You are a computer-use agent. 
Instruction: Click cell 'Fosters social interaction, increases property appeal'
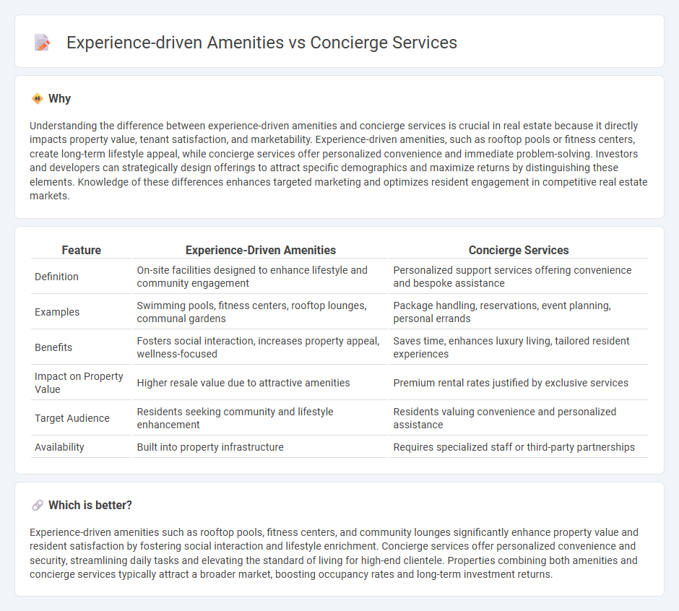click(x=261, y=347)
